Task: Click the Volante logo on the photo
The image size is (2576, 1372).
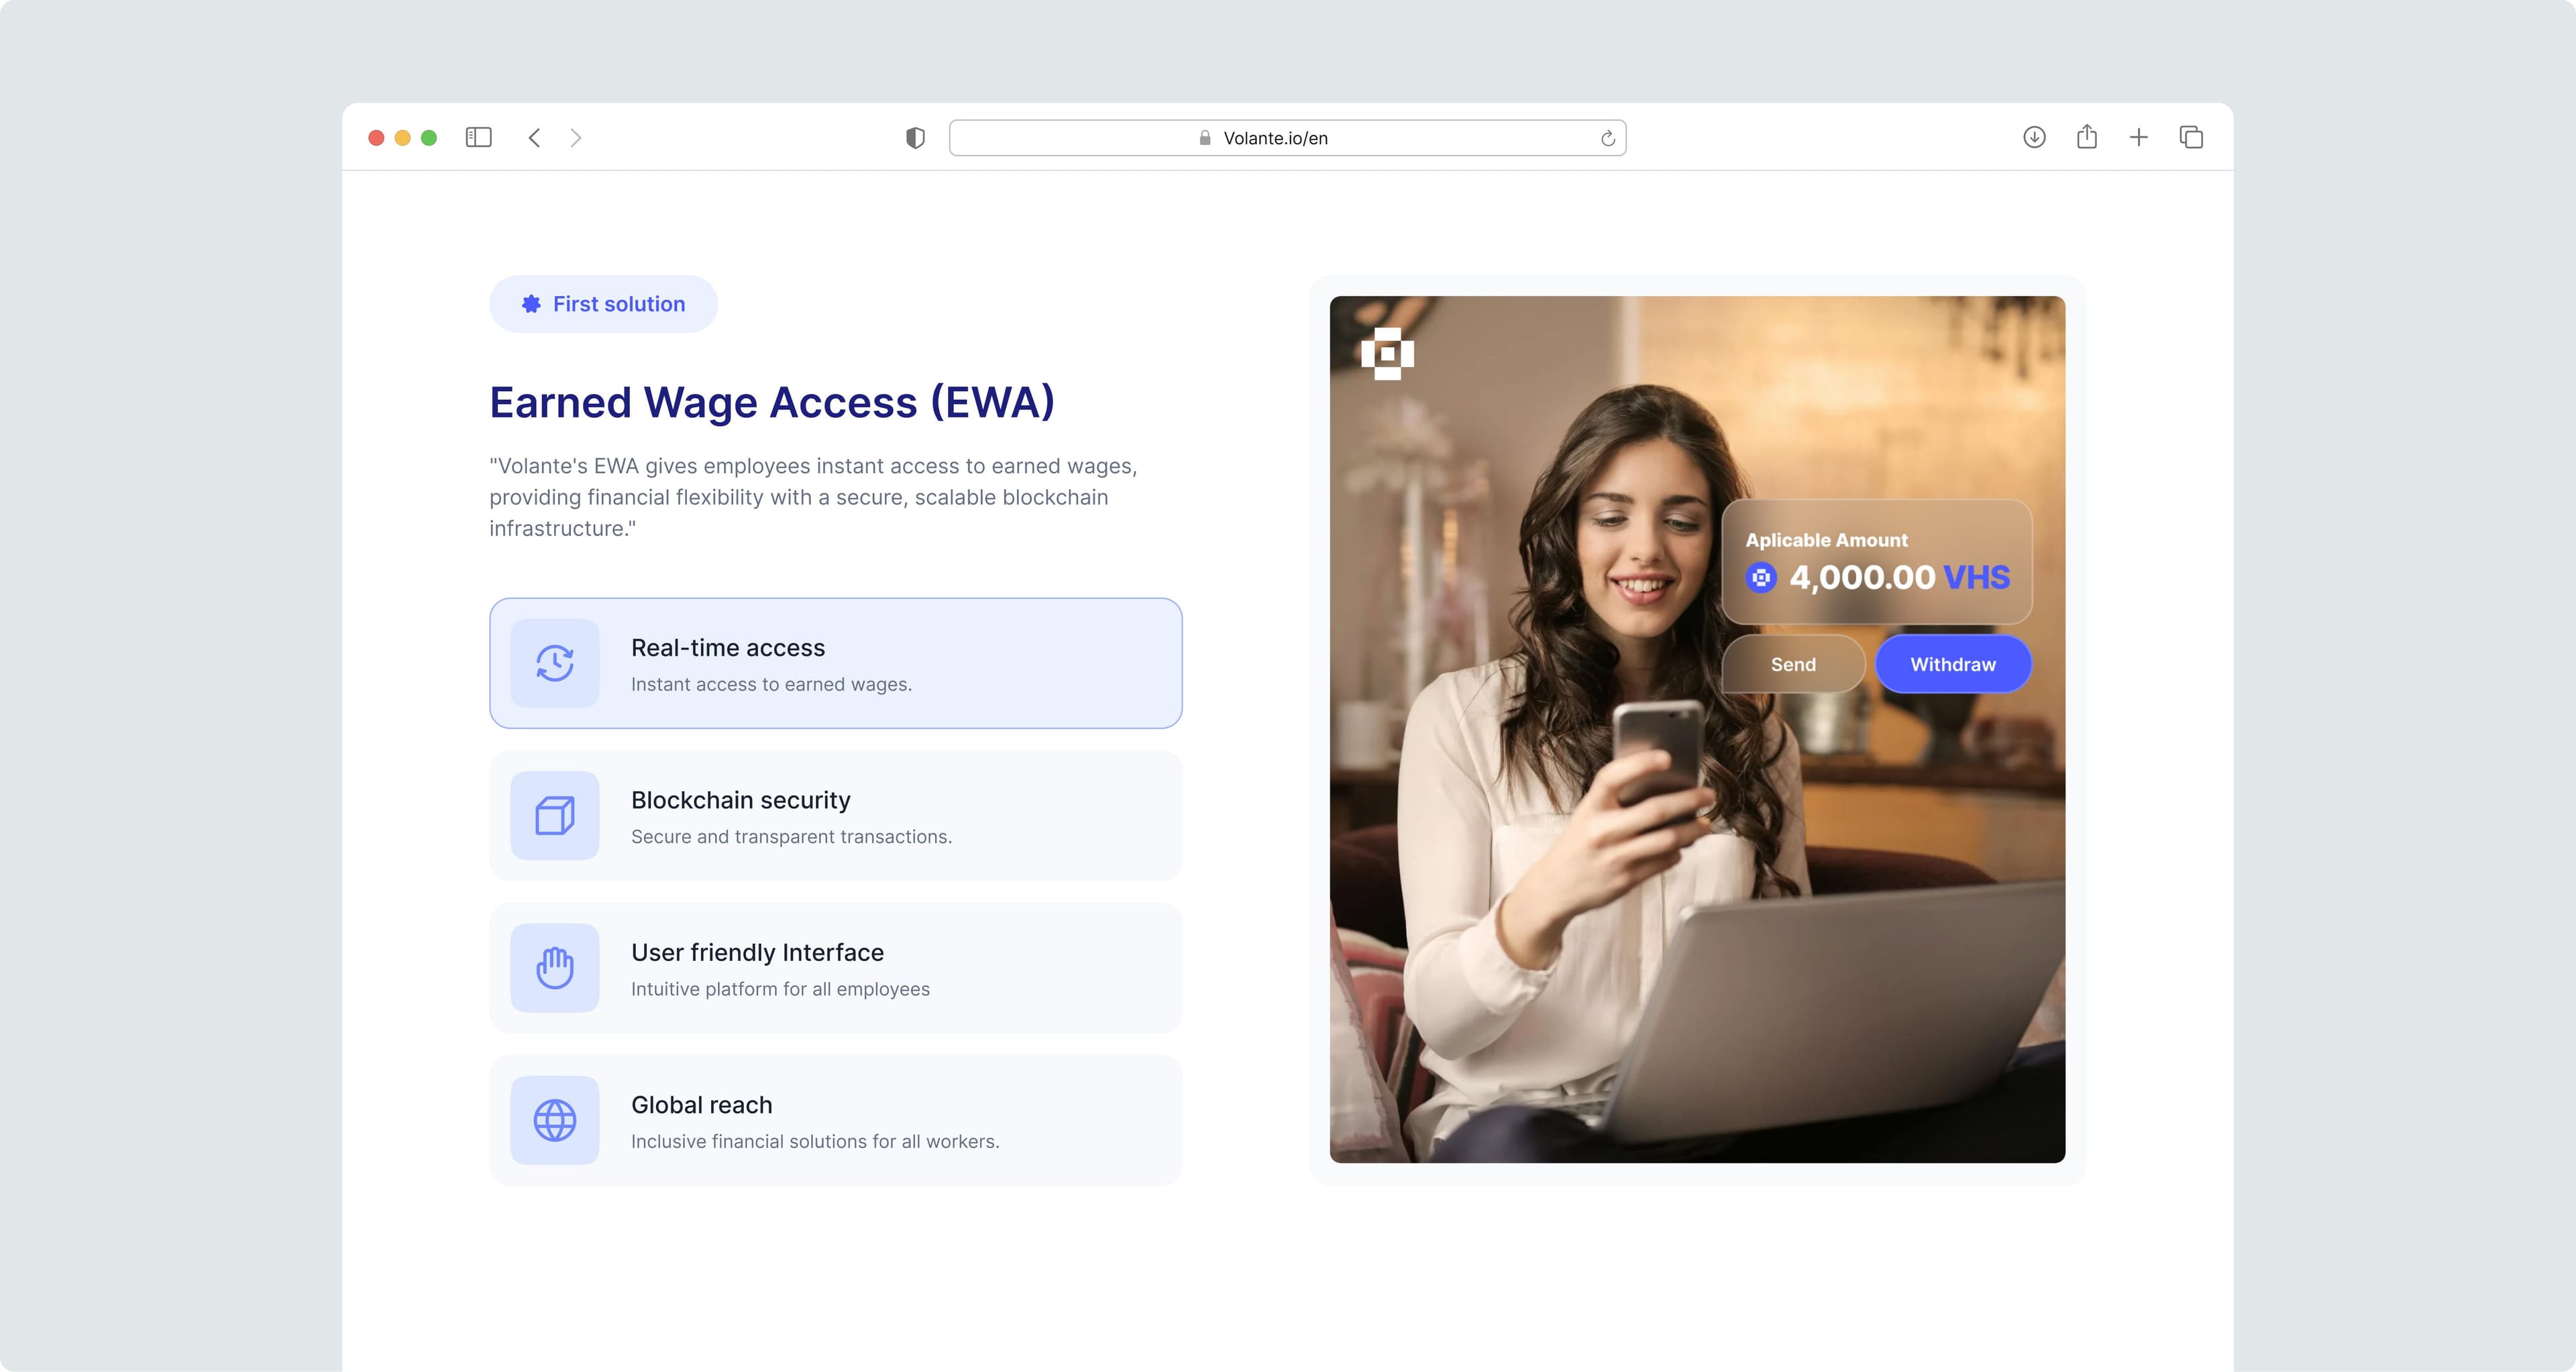Action: [1387, 353]
